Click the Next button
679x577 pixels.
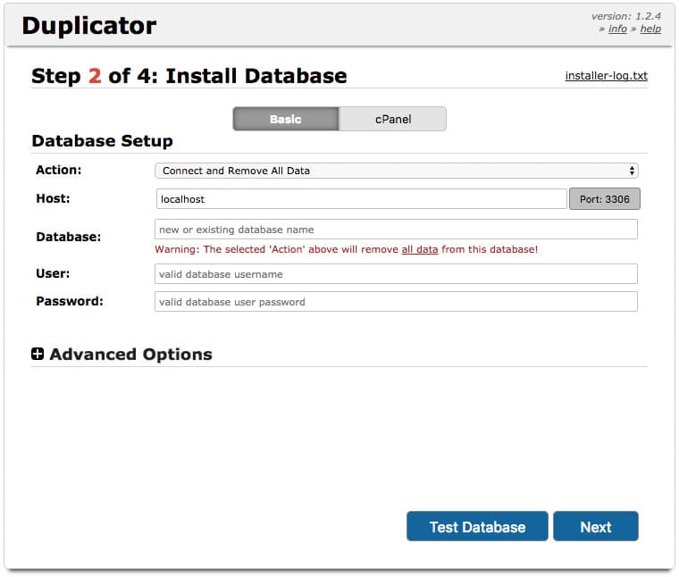click(596, 526)
